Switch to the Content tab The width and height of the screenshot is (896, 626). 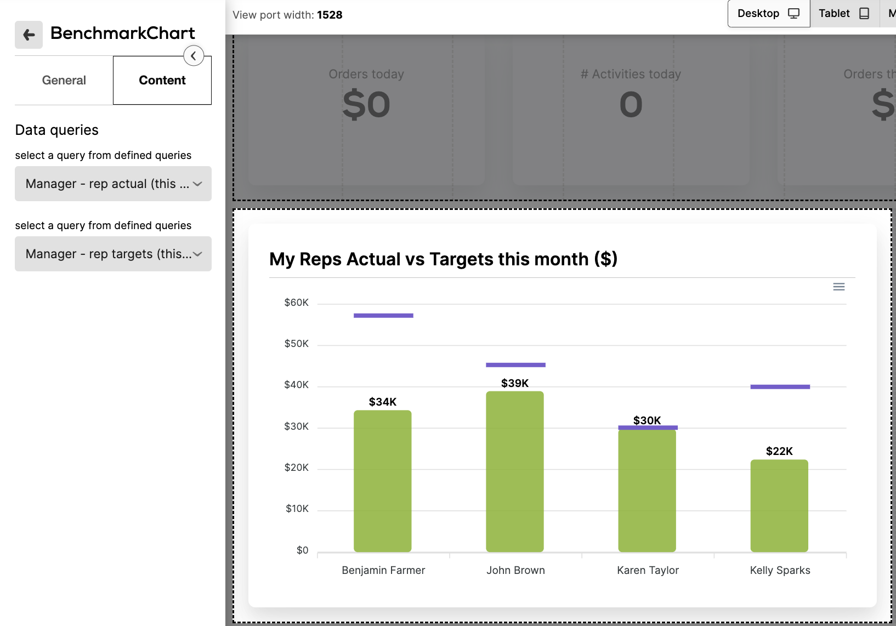[x=162, y=80]
